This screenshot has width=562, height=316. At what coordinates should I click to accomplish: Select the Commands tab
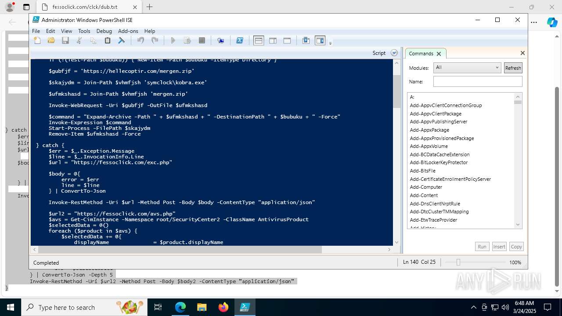tap(421, 54)
